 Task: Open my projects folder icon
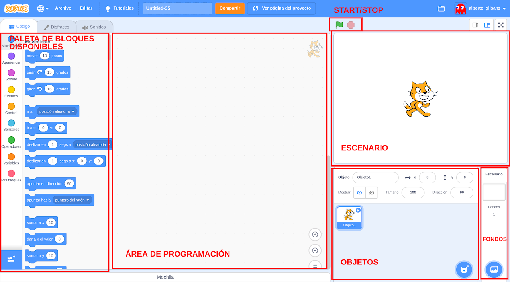click(441, 8)
